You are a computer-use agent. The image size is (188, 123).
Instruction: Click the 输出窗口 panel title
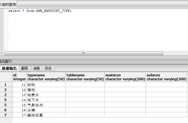click(x=6, y=61)
